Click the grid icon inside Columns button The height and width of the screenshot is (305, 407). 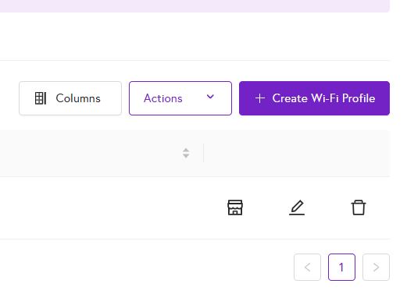[x=41, y=98]
